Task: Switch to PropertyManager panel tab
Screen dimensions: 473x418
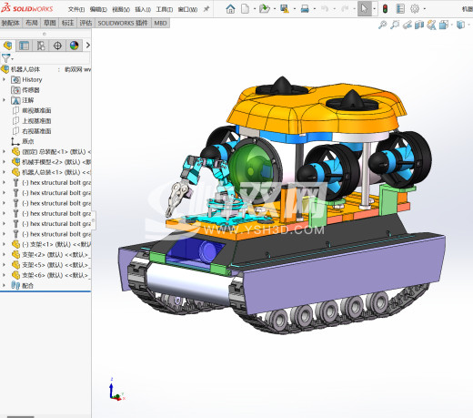Action: coord(25,46)
